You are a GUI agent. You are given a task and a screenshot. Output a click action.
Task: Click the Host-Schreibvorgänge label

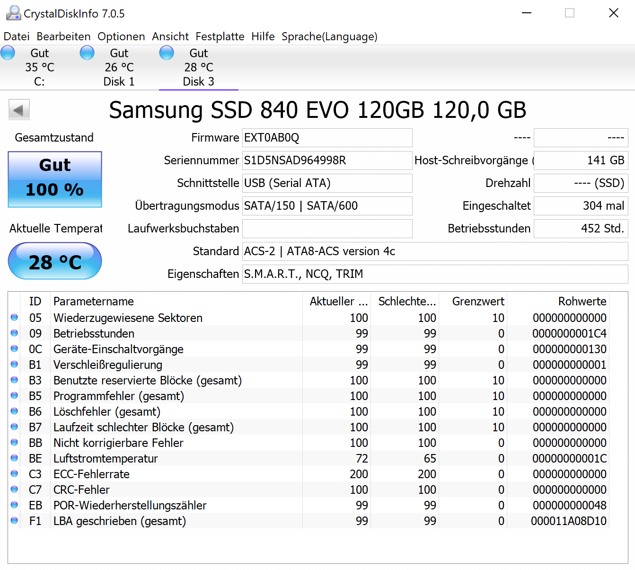click(x=474, y=160)
